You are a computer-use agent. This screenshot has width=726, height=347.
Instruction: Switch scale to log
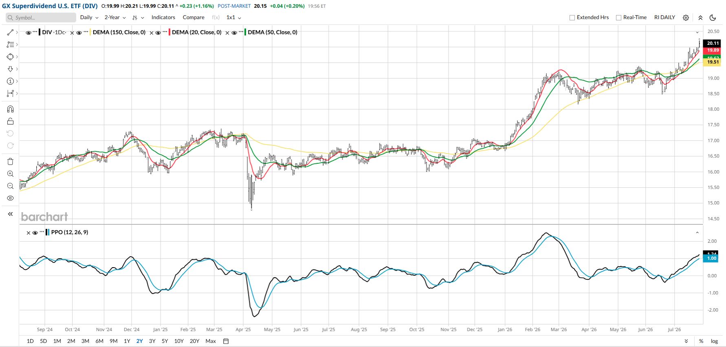[x=714, y=341]
